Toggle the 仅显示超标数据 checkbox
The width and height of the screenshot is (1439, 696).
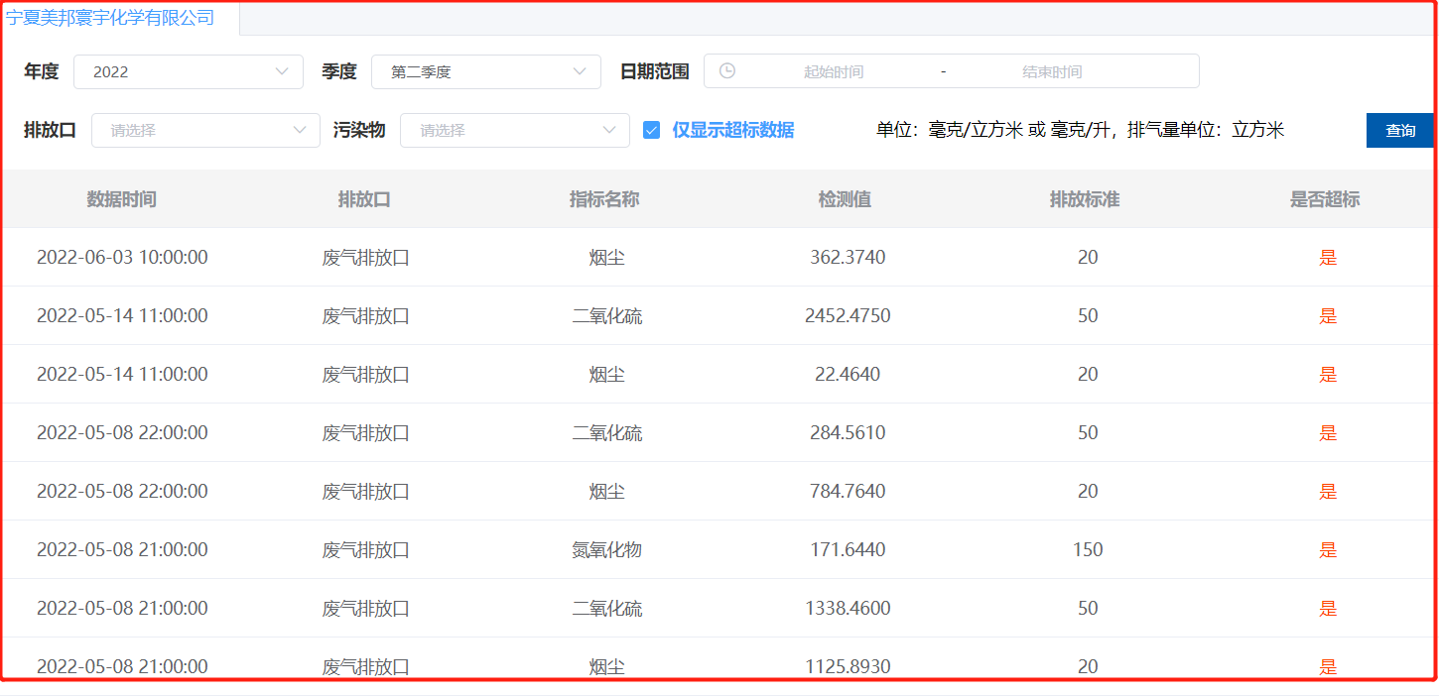(x=651, y=130)
